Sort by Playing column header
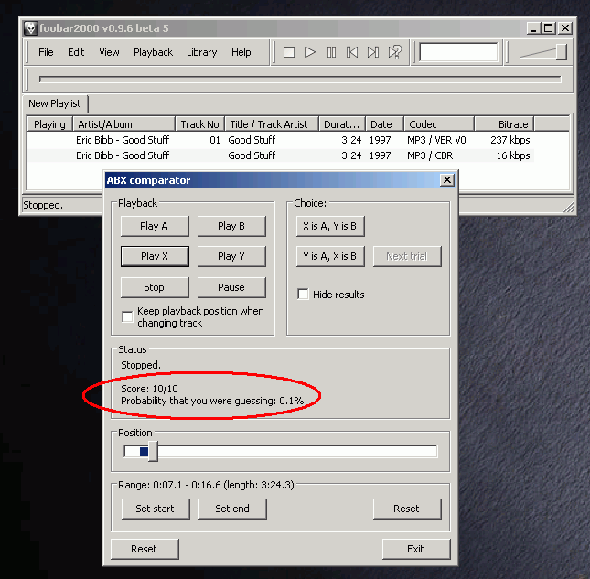This screenshot has width=590, height=579. 49,124
